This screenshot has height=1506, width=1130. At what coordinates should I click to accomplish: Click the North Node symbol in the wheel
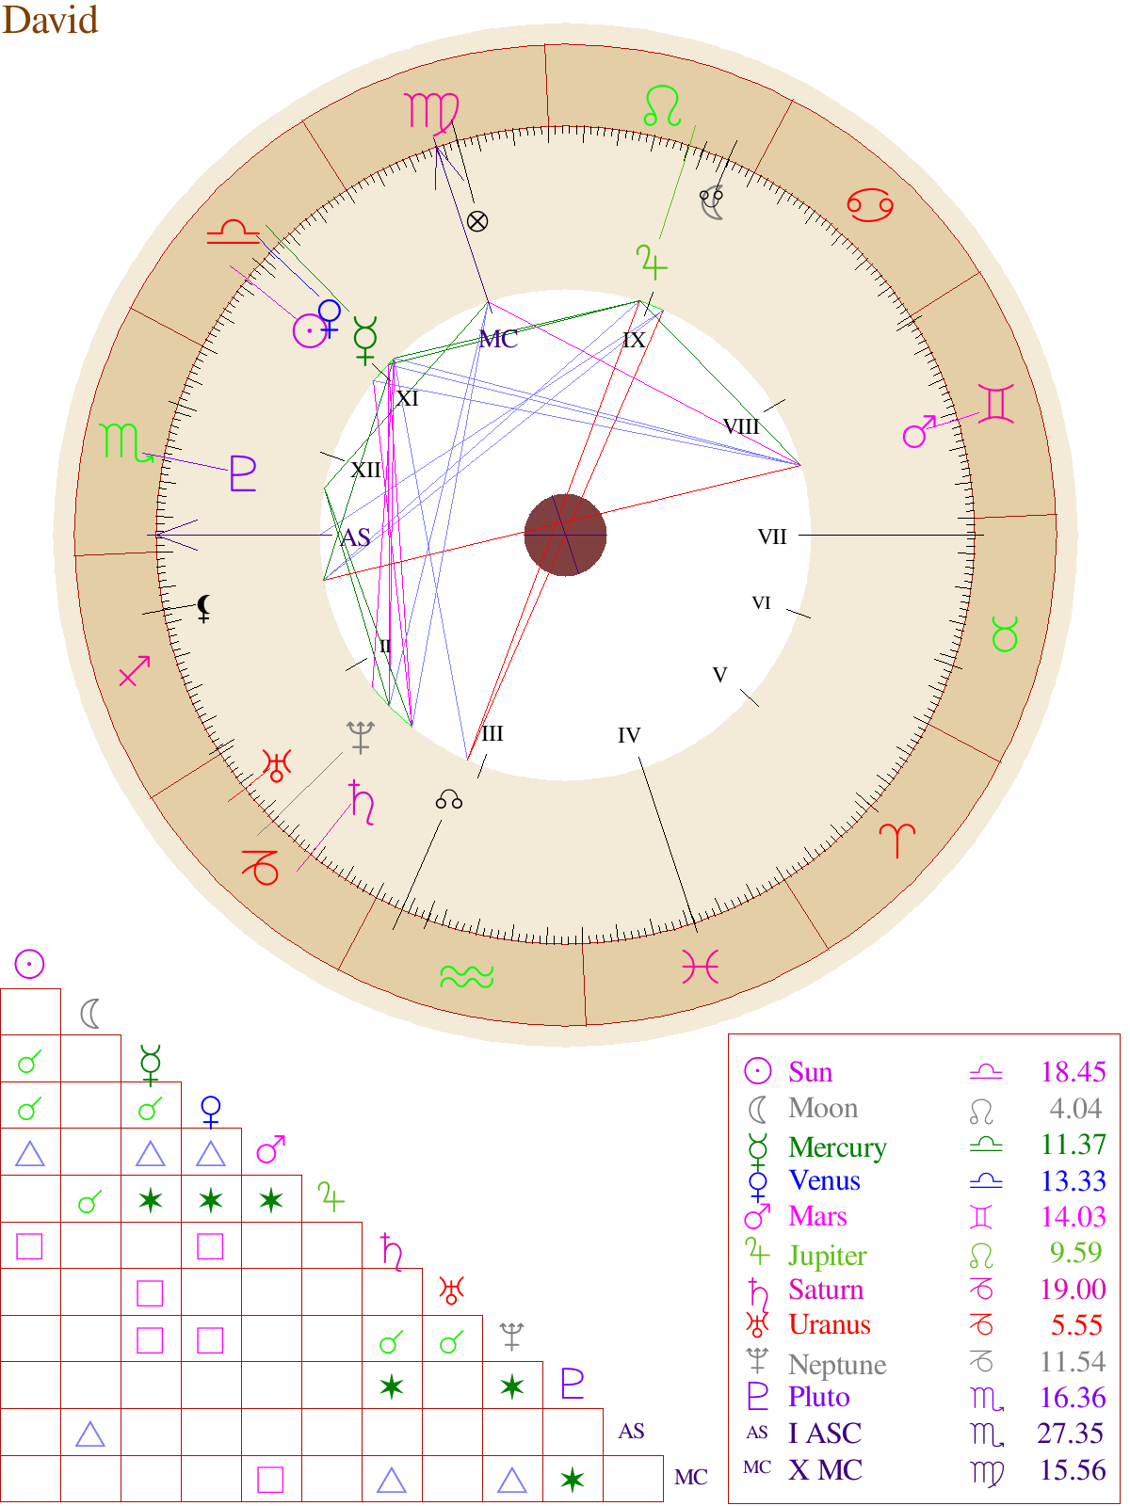click(449, 800)
